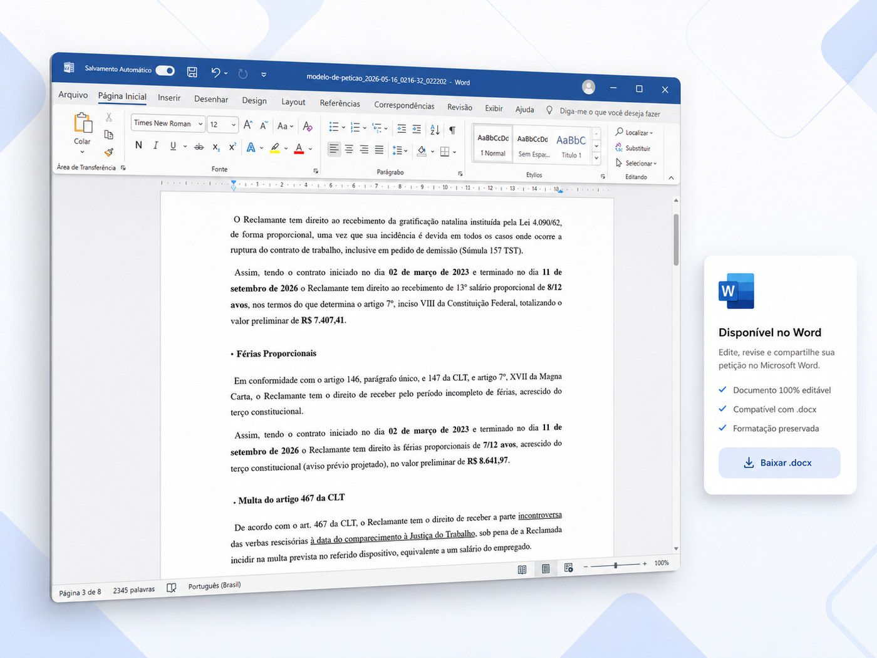Click the Bullets list icon
The width and height of the screenshot is (877, 658).
334,127
